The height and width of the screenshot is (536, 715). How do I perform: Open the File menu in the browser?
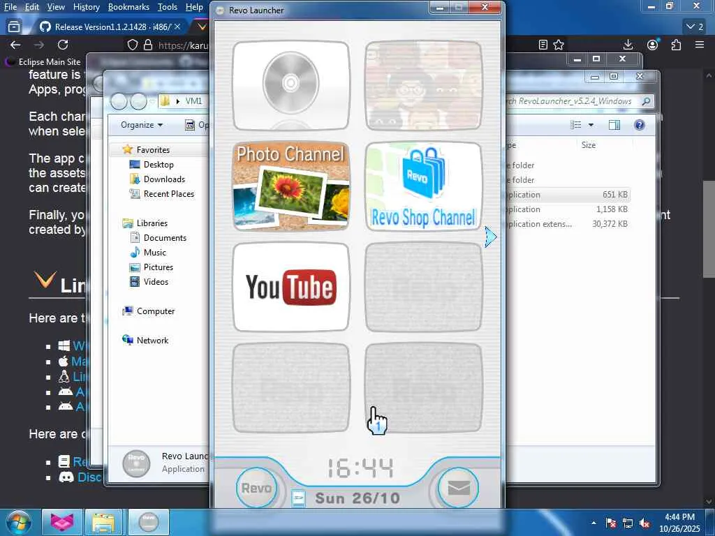(10, 7)
